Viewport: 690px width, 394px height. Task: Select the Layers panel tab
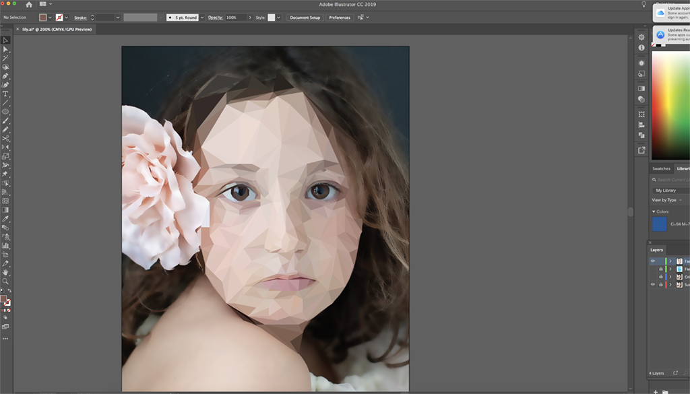[x=656, y=250]
